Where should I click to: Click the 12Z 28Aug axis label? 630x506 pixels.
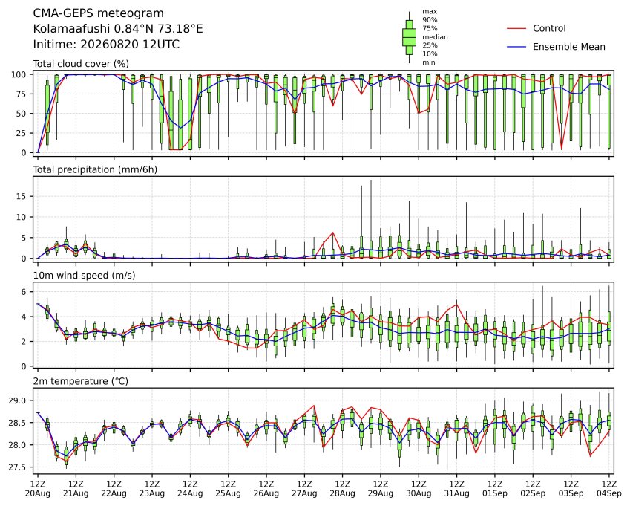(x=342, y=489)
